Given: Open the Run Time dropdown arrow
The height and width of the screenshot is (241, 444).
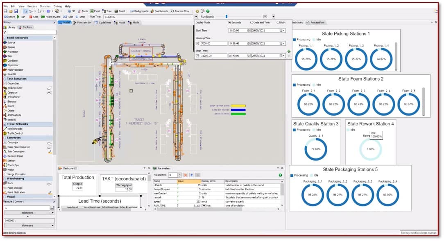Looking at the screenshot, I should point(196,17).
